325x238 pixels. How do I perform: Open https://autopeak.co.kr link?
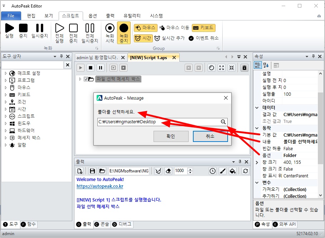(100, 186)
